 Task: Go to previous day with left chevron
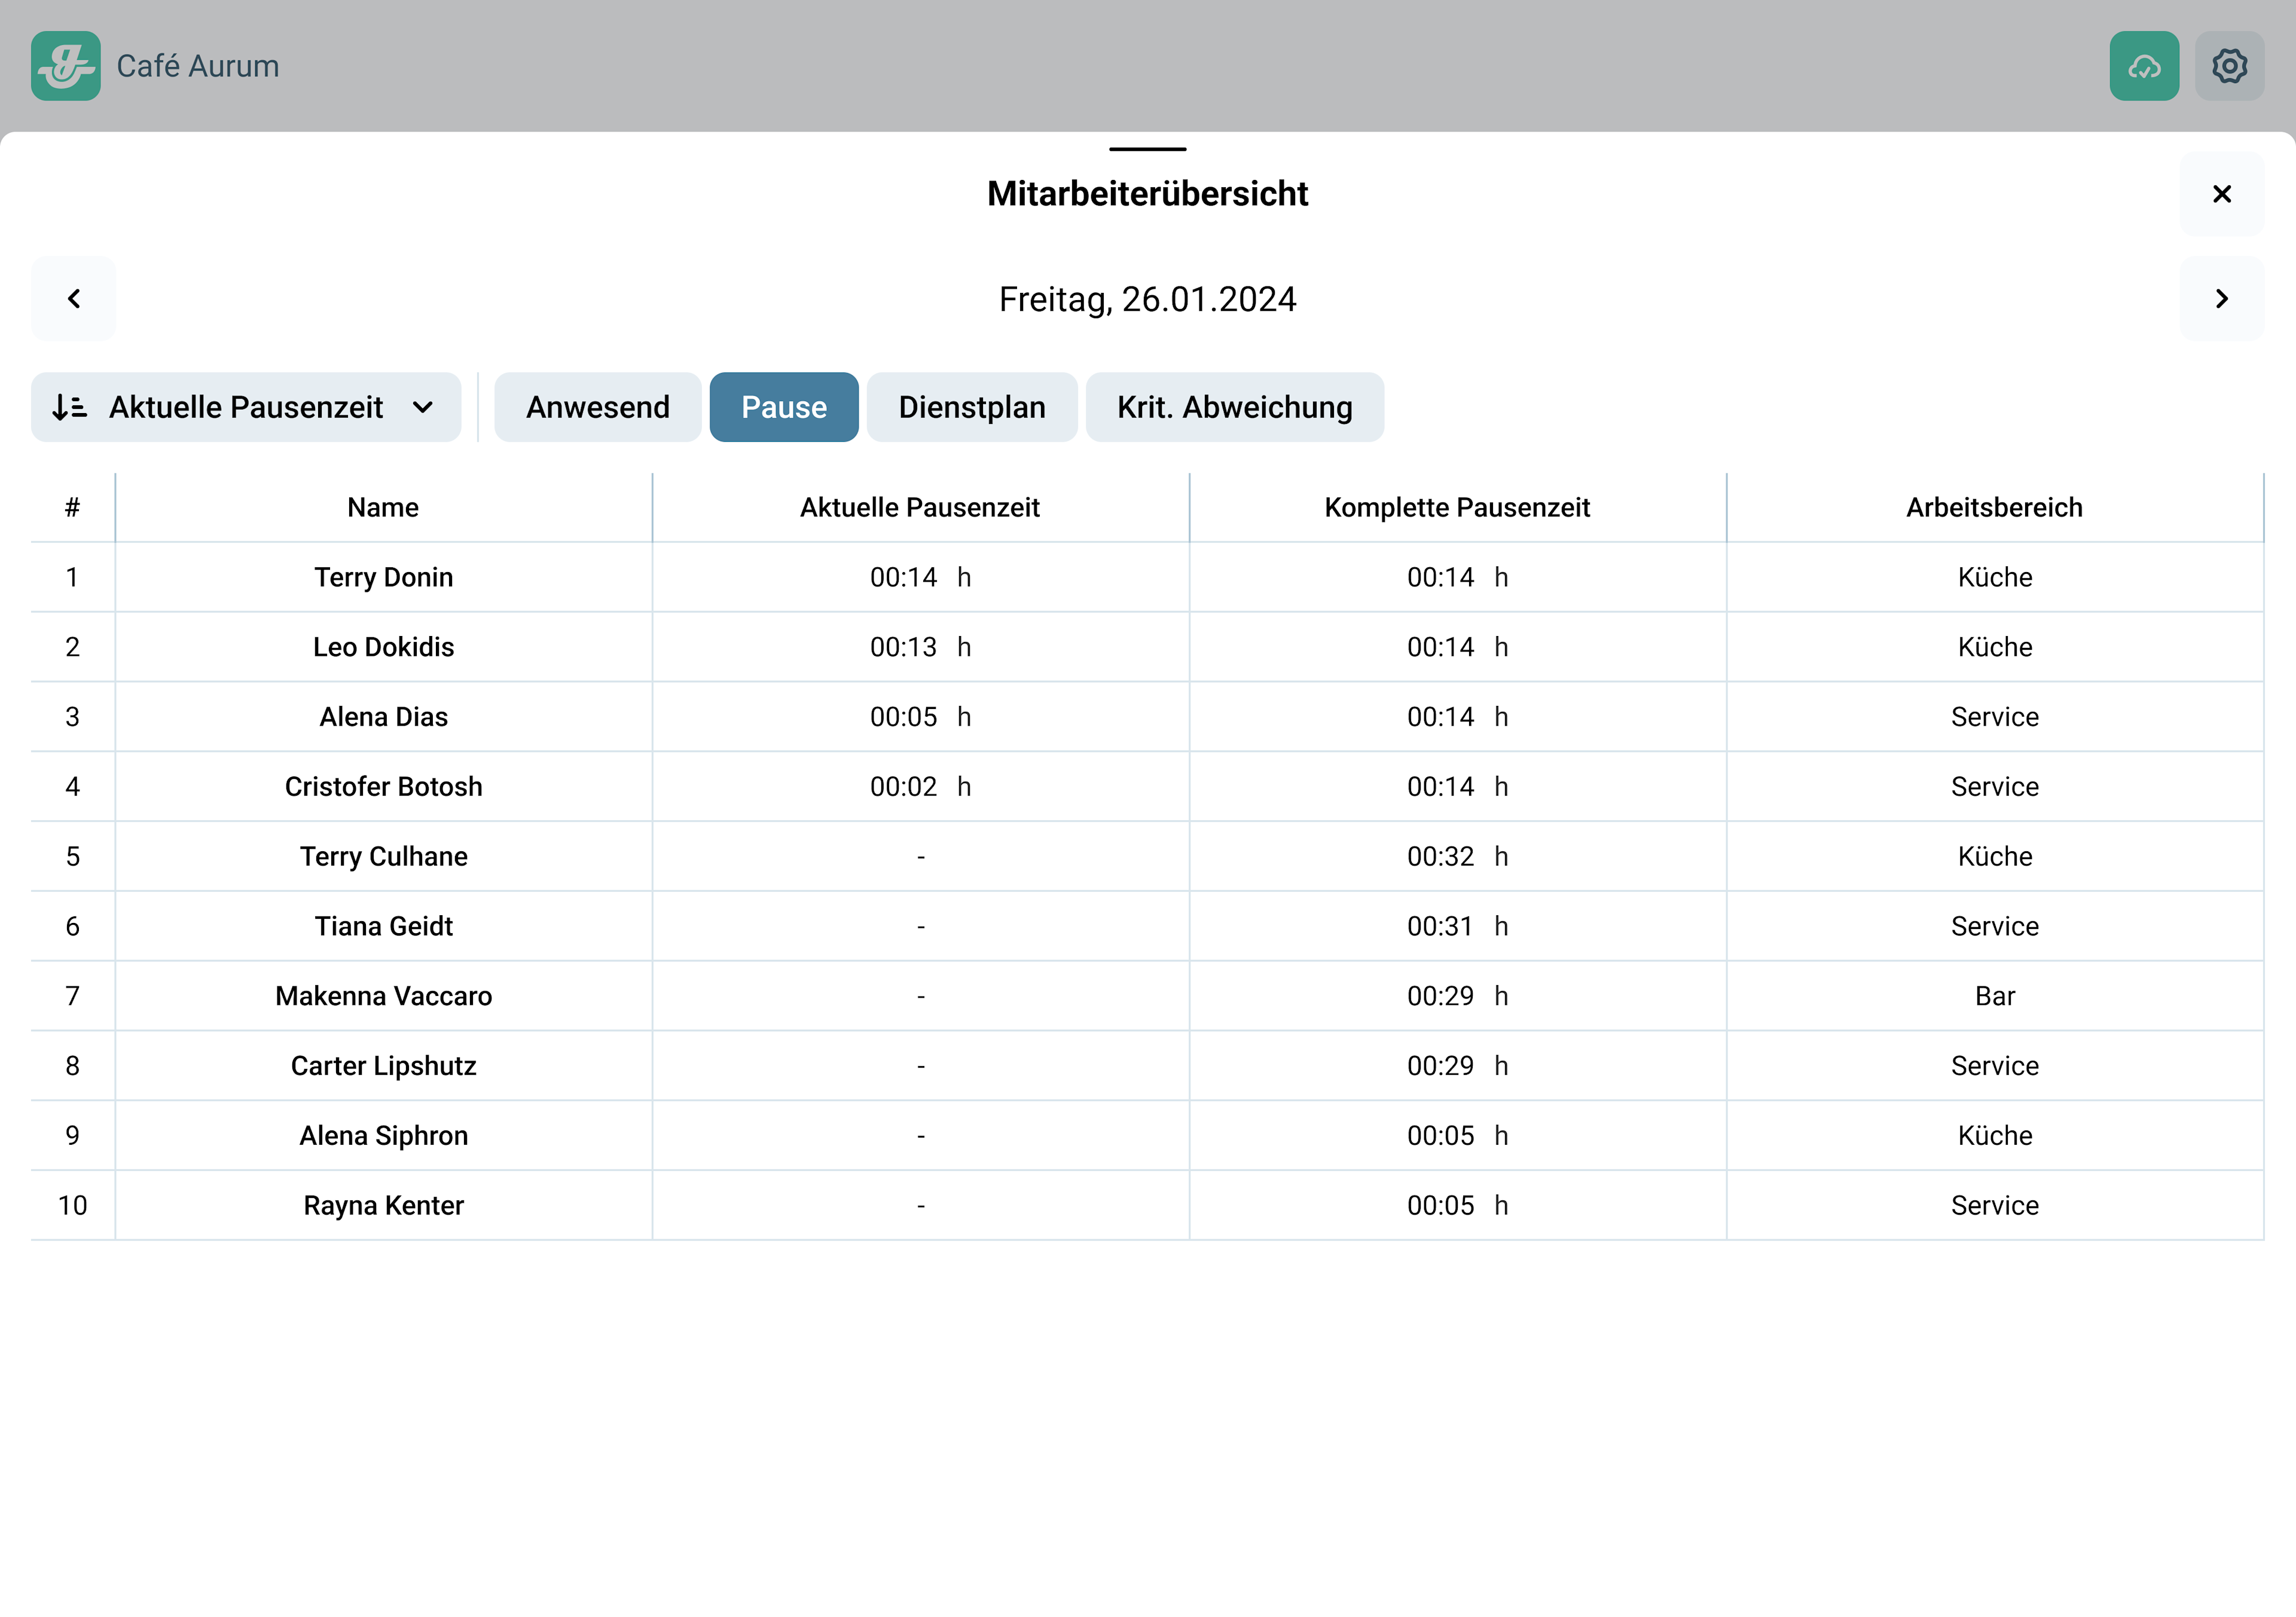click(x=74, y=299)
